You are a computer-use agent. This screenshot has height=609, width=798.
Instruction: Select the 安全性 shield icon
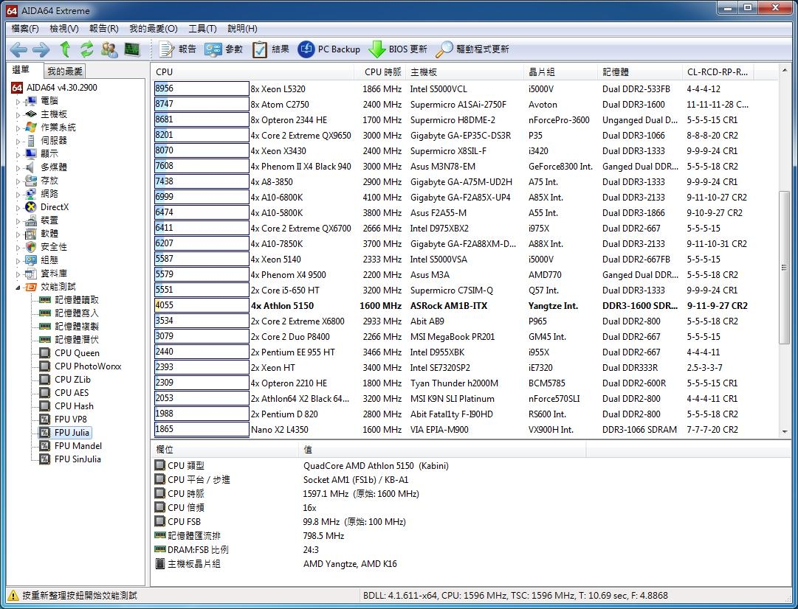point(30,246)
